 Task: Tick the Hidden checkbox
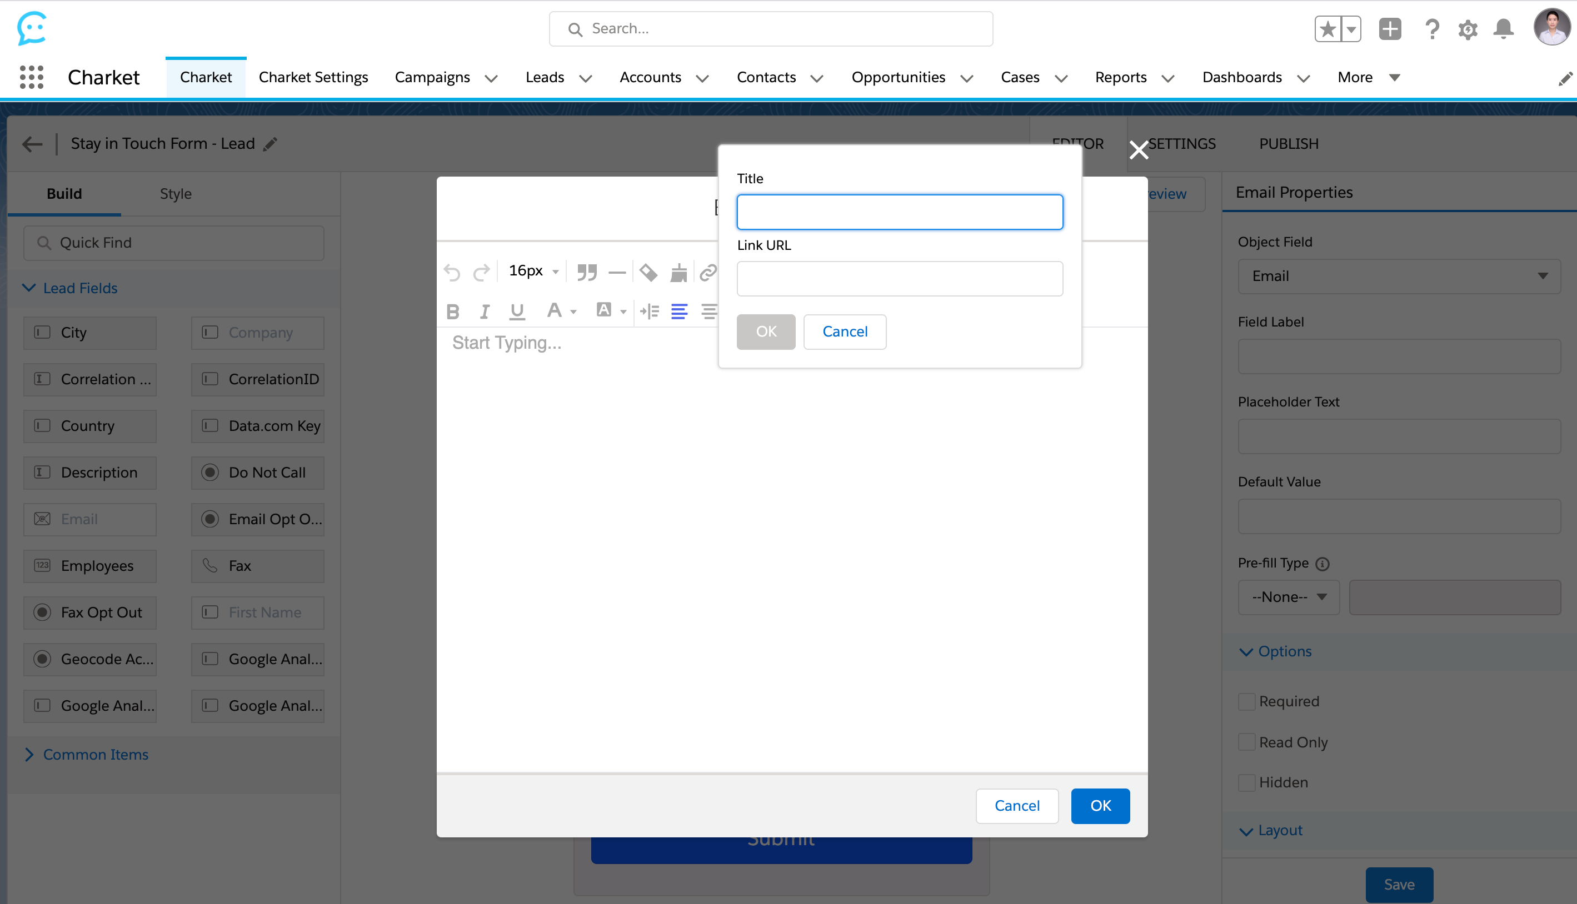pos(1246,782)
